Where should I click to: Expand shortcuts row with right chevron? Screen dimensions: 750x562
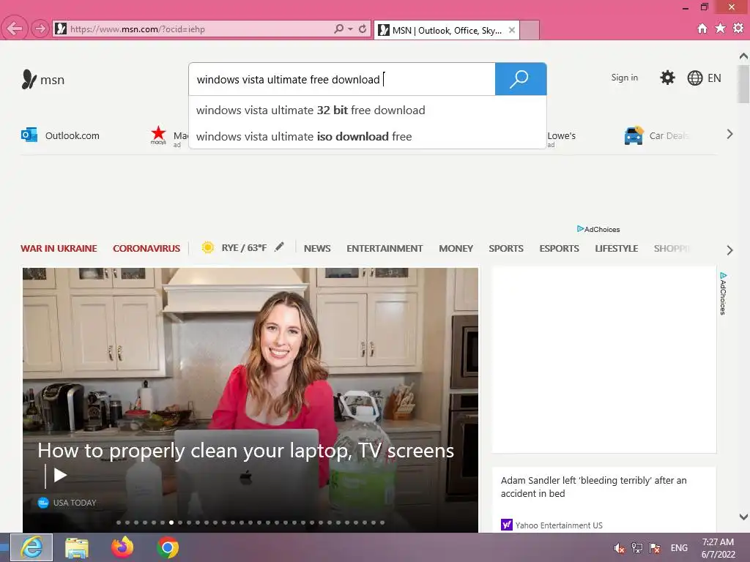pos(729,135)
